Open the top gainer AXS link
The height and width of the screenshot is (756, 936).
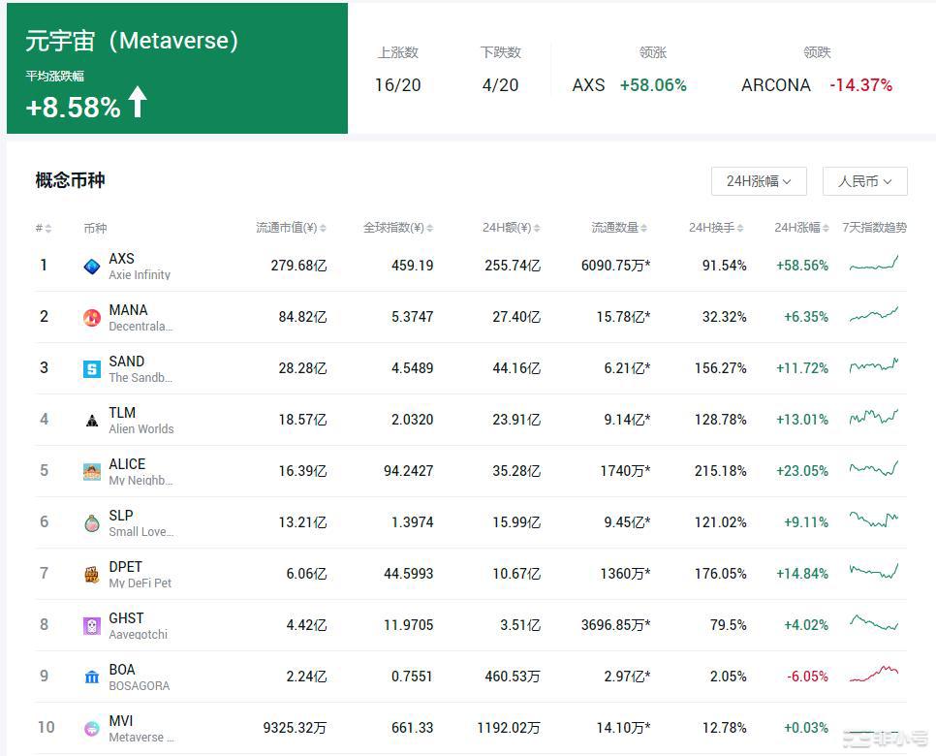point(588,85)
